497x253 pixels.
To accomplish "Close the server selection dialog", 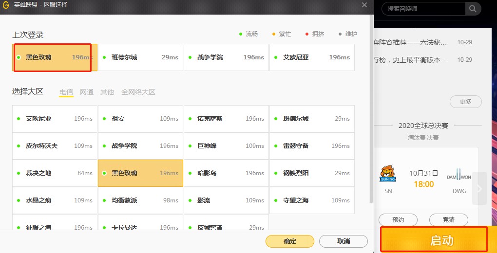I will 364,5.
